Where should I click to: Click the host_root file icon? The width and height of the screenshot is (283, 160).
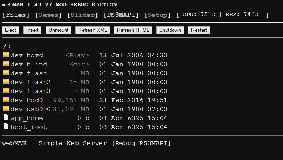(x=6, y=126)
